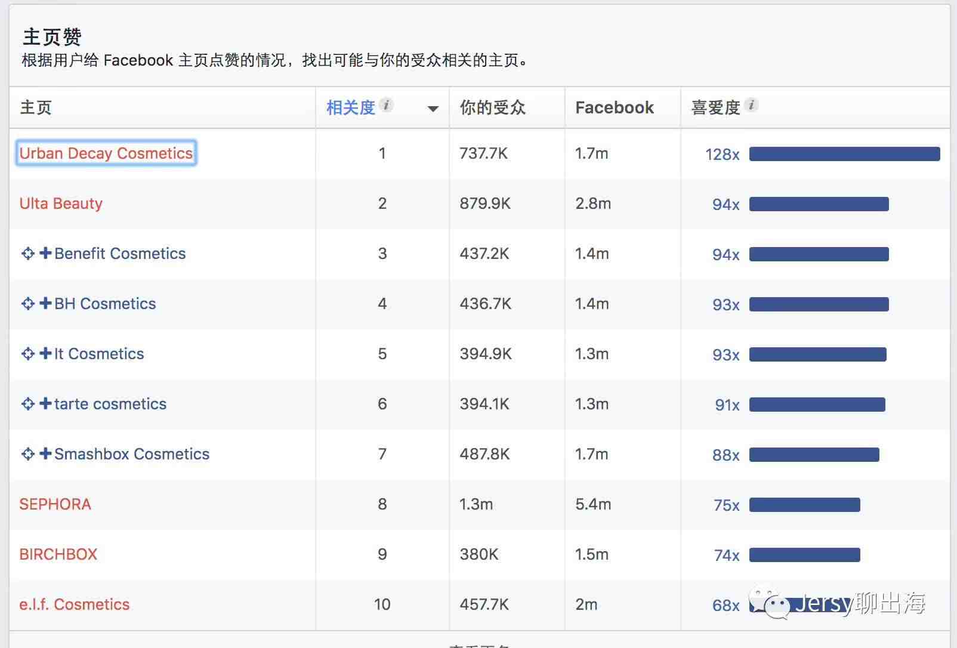The height and width of the screenshot is (648, 957).
Task: Click audience value 457.7K
Action: (x=484, y=604)
